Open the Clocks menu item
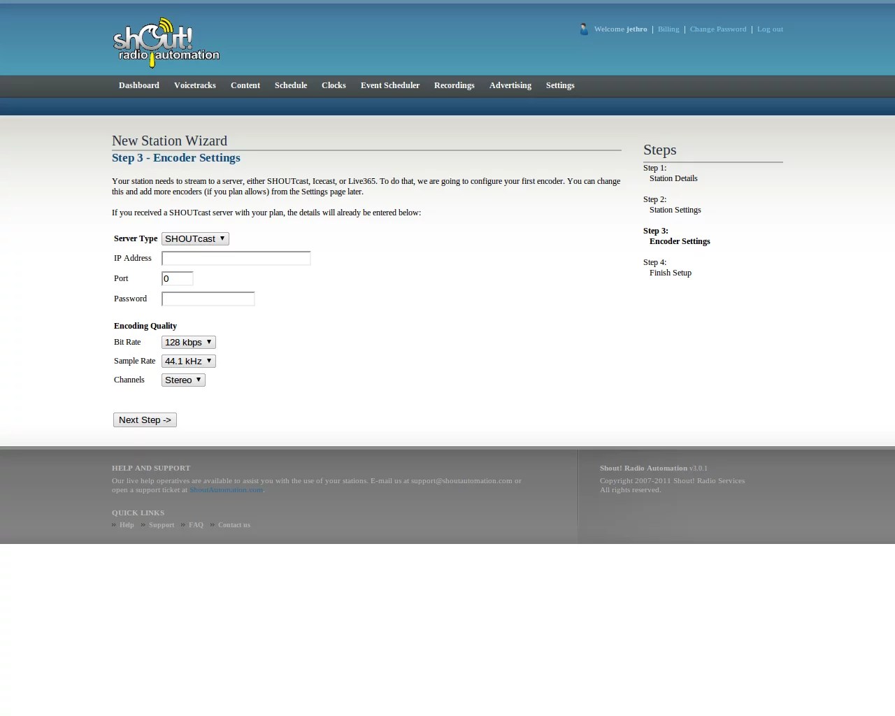 pyautogui.click(x=334, y=85)
